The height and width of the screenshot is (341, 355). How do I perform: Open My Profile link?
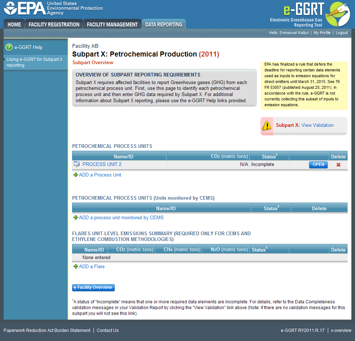(x=322, y=33)
